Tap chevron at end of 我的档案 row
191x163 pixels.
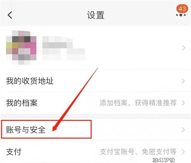tap(183, 103)
